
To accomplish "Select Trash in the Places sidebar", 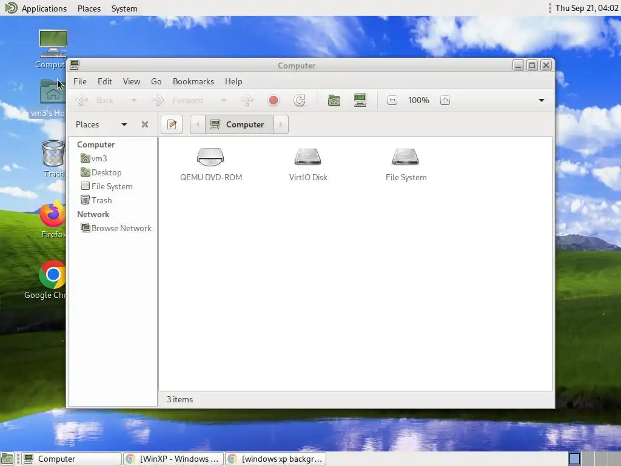I will click(x=96, y=200).
